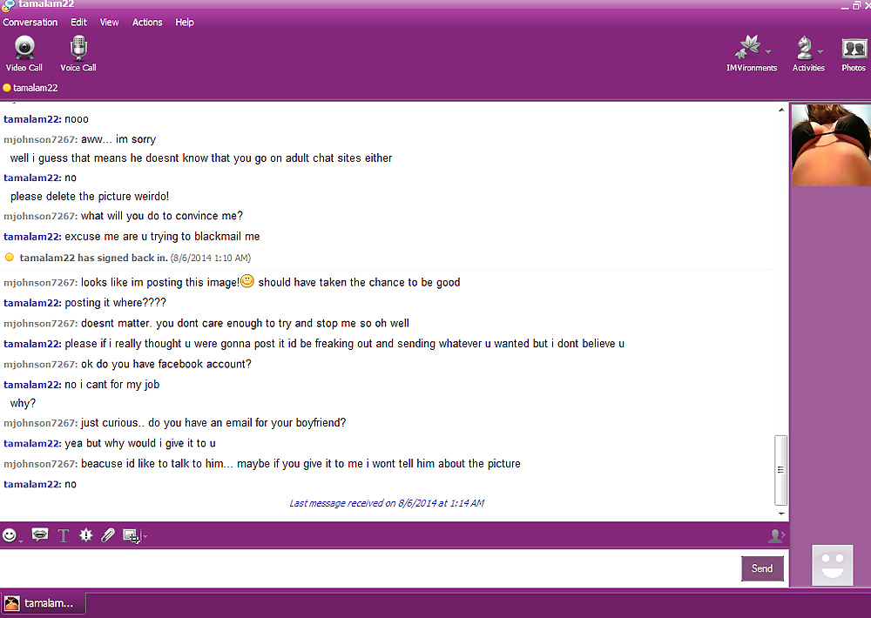Open the Photos sharing icon
The width and height of the screenshot is (871, 618).
[x=853, y=52]
